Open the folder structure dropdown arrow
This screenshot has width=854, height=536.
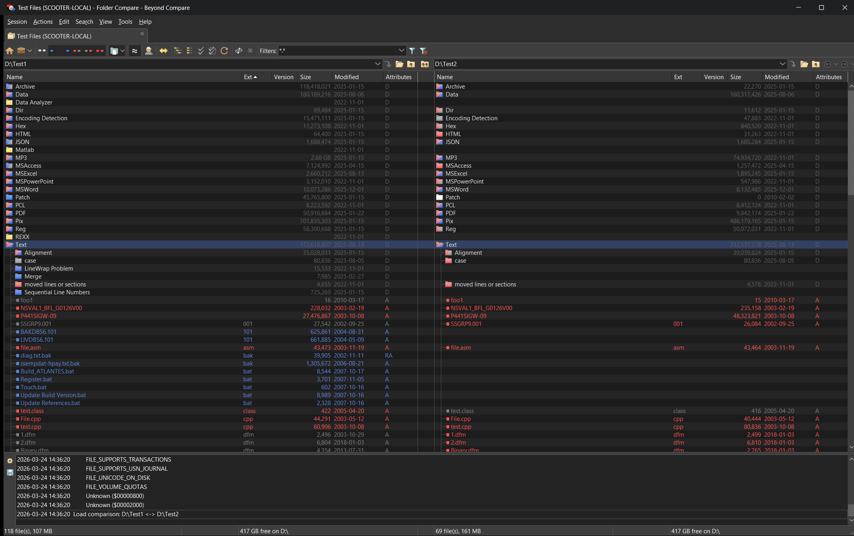pyautogui.click(x=122, y=51)
